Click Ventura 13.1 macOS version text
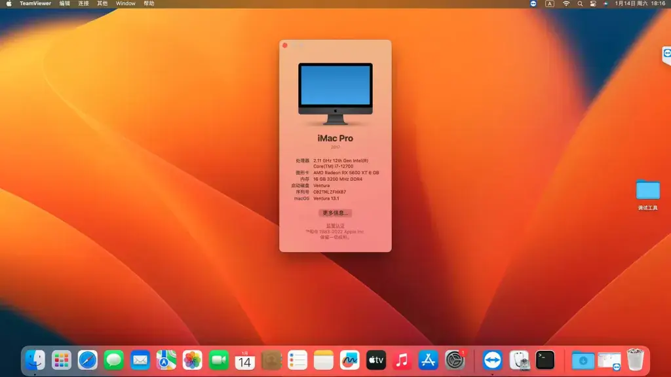The width and height of the screenshot is (671, 377). [x=326, y=198]
